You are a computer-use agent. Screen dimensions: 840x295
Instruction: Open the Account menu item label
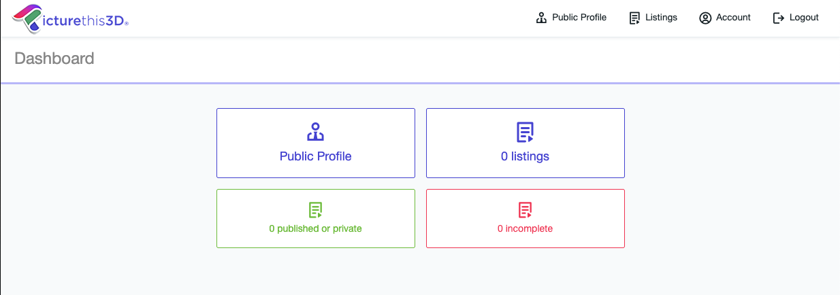pos(733,18)
